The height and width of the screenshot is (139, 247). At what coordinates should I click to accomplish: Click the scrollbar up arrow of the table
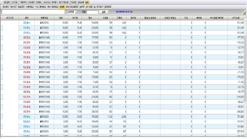[245, 17]
